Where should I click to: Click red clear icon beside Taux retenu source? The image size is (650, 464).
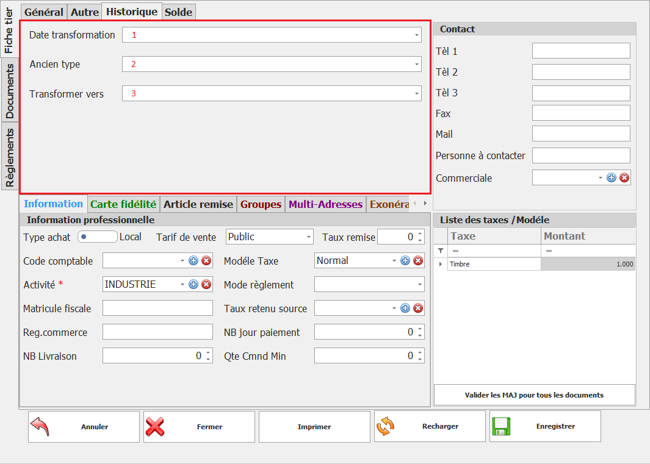pyautogui.click(x=418, y=308)
